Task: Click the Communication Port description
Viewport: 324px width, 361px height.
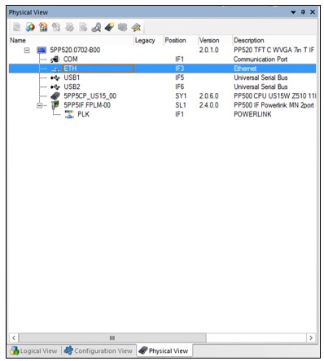Action: (x=261, y=59)
